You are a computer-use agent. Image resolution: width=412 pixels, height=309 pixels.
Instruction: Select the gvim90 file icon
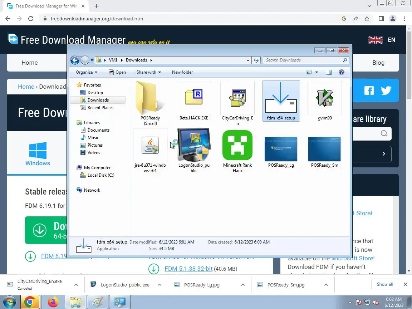[x=324, y=98]
